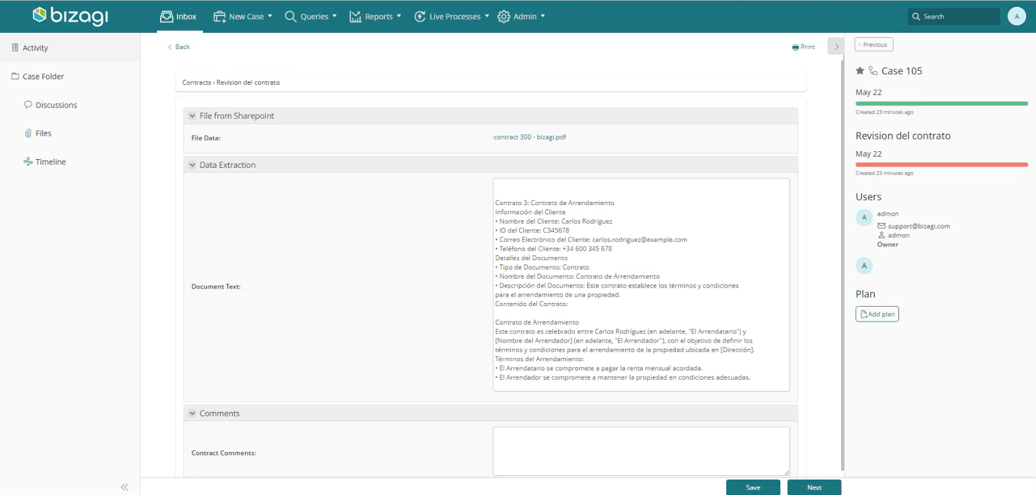1036x495 pixels.
Task: Open the Admin menu
Action: pyautogui.click(x=521, y=17)
